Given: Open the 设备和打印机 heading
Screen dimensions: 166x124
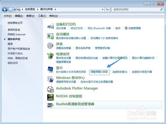Looking at the screenshot, I should coord(66,24).
